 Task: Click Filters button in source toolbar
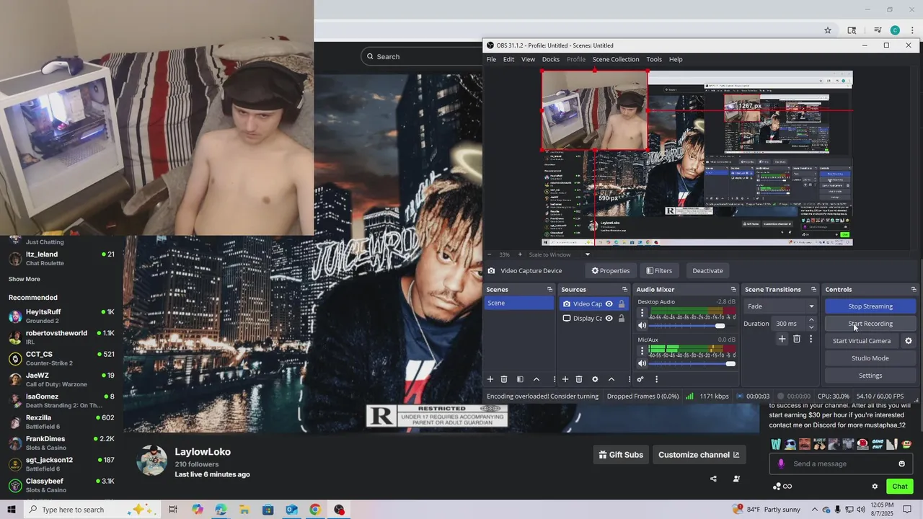point(659,271)
